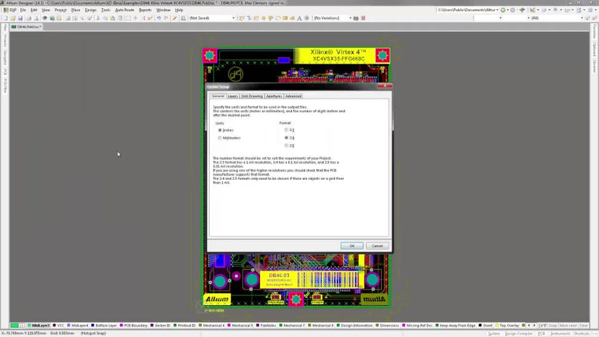This screenshot has width=599, height=337.
Task: Click the Cut scissors icon
Action: point(98,18)
